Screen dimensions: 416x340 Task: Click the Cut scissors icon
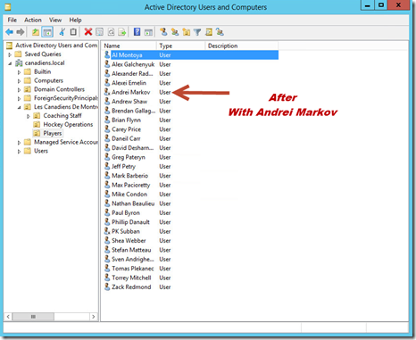[x=62, y=32]
